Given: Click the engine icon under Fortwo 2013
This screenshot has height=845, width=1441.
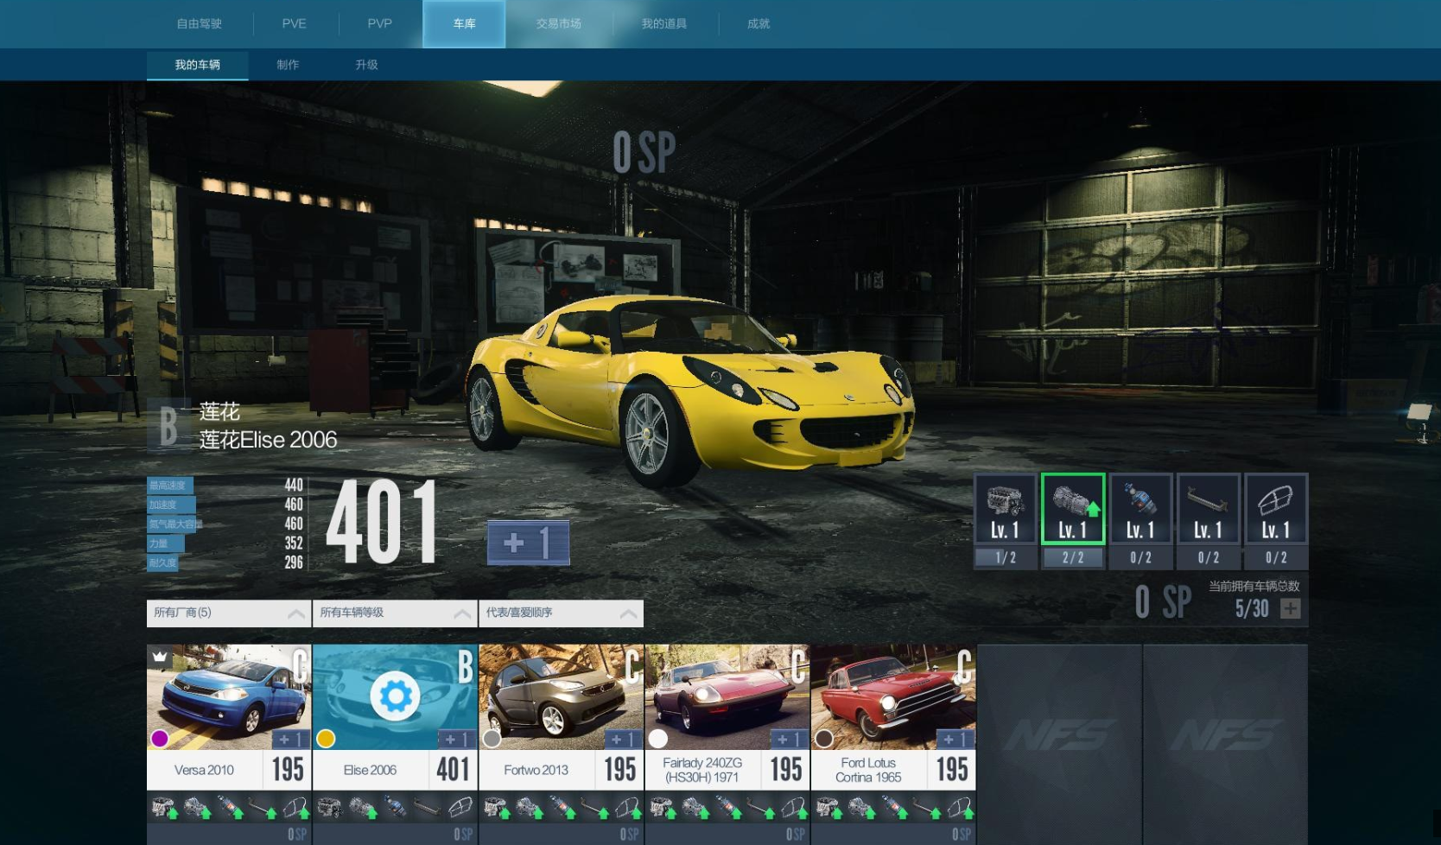Looking at the screenshot, I should [x=497, y=808].
